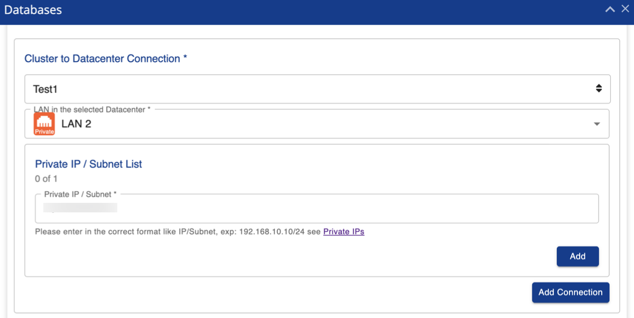This screenshot has height=318, width=634.
Task: Click the LAN in the selected Datacenter label
Action: pyautogui.click(x=92, y=109)
